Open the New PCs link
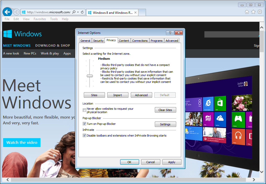This screenshot has width=266, height=184. pos(30,53)
